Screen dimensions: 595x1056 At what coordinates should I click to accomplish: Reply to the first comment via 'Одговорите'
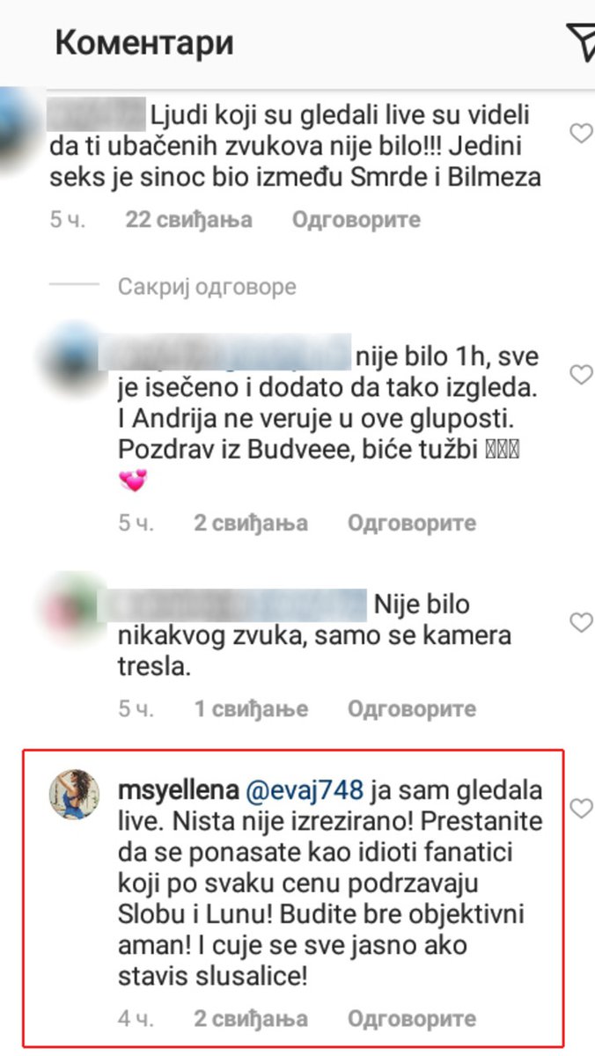pos(356,219)
